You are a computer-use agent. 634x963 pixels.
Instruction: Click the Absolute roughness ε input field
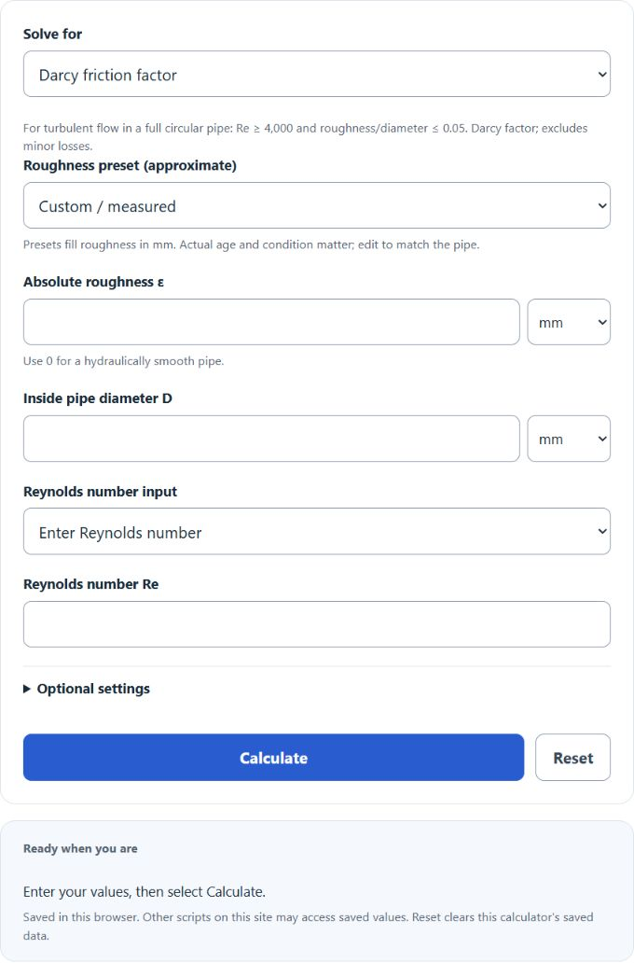click(271, 323)
